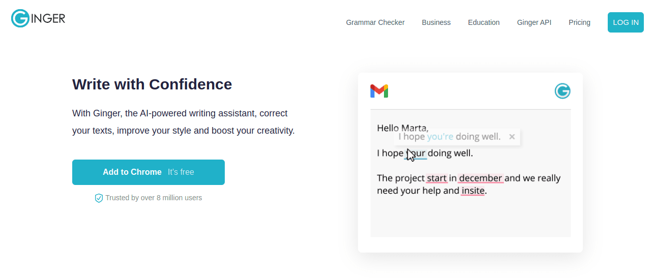This screenshot has width=653, height=280.
Task: Click the Ginger G icon in the demo card
Action: [562, 91]
